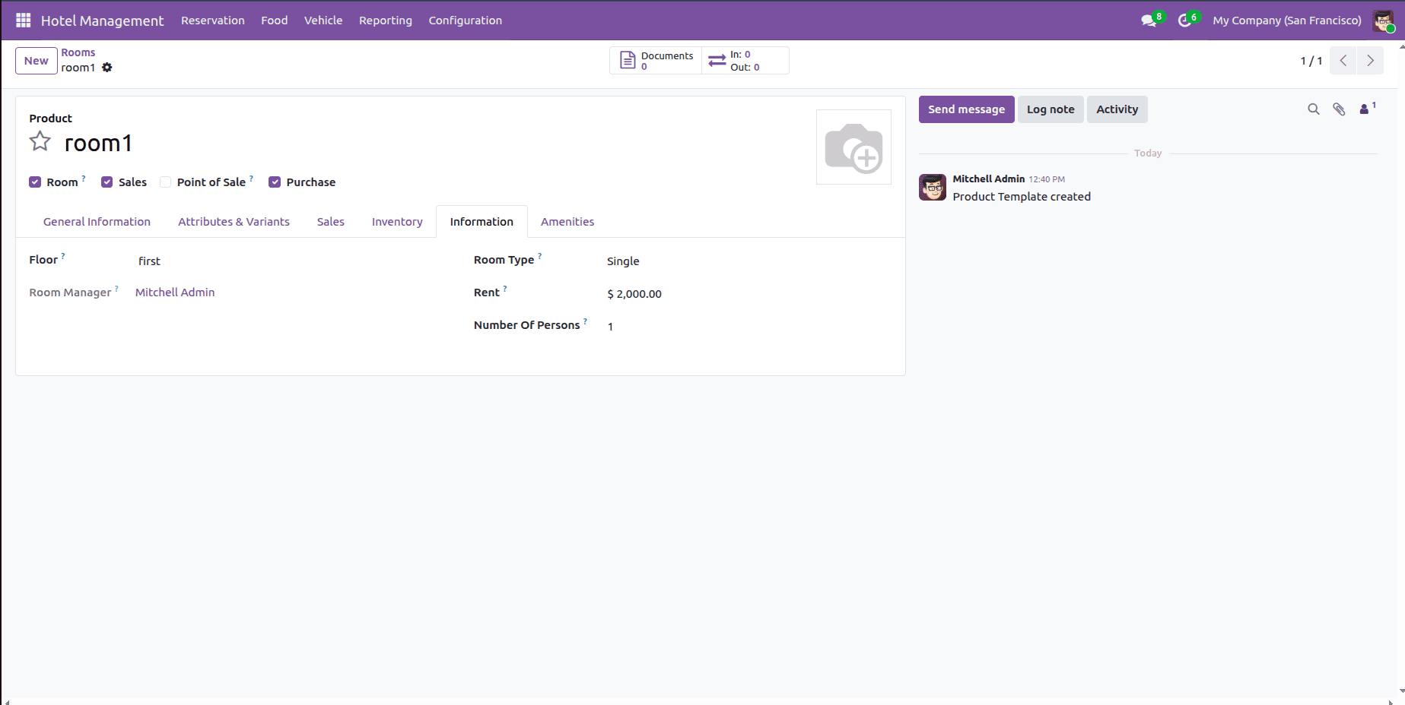Upload a product image via camera placeholder
The height and width of the screenshot is (705, 1405).
click(x=853, y=147)
